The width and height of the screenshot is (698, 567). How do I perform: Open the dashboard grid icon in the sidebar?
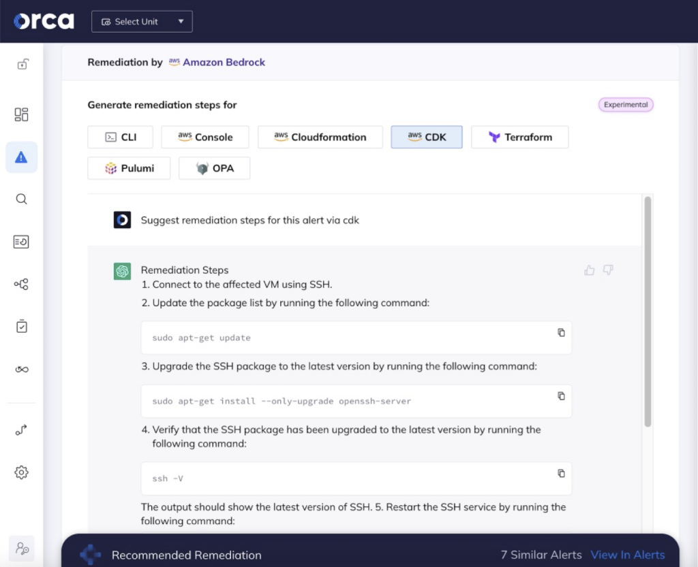click(x=21, y=114)
